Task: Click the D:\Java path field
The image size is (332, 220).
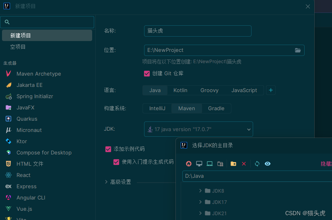Action: coord(257,176)
